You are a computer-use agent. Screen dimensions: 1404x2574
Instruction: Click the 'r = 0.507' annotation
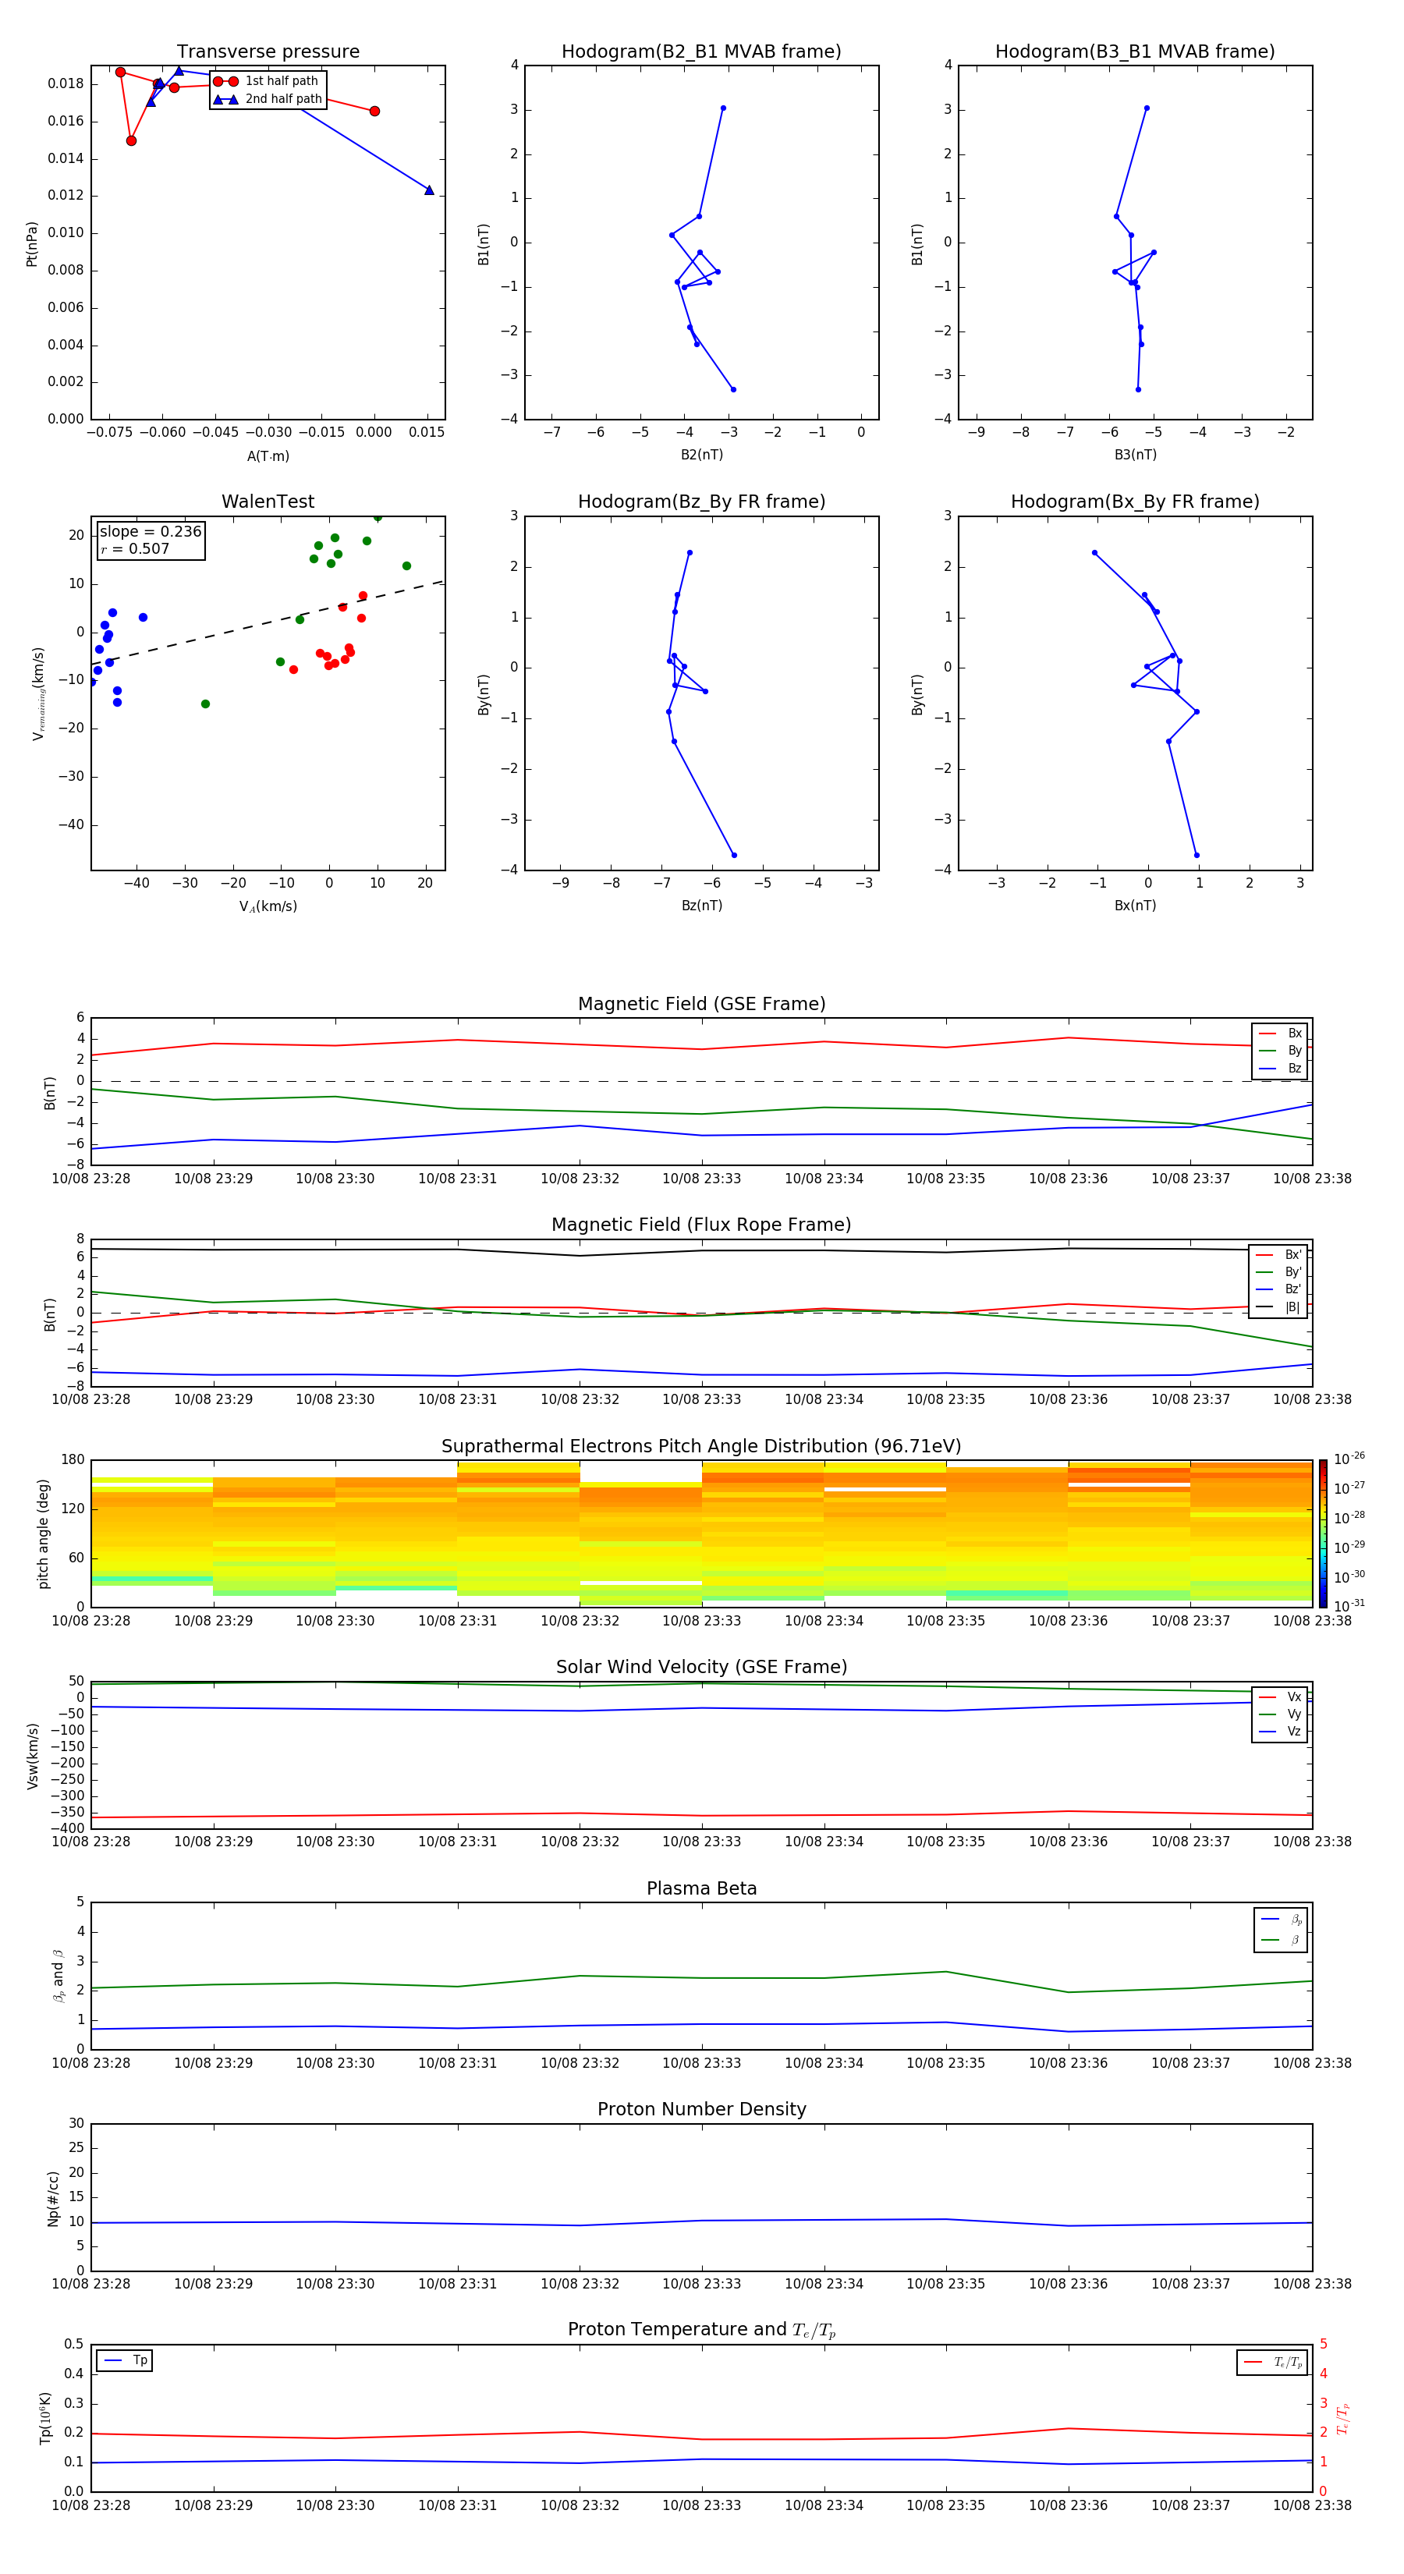click(x=135, y=548)
